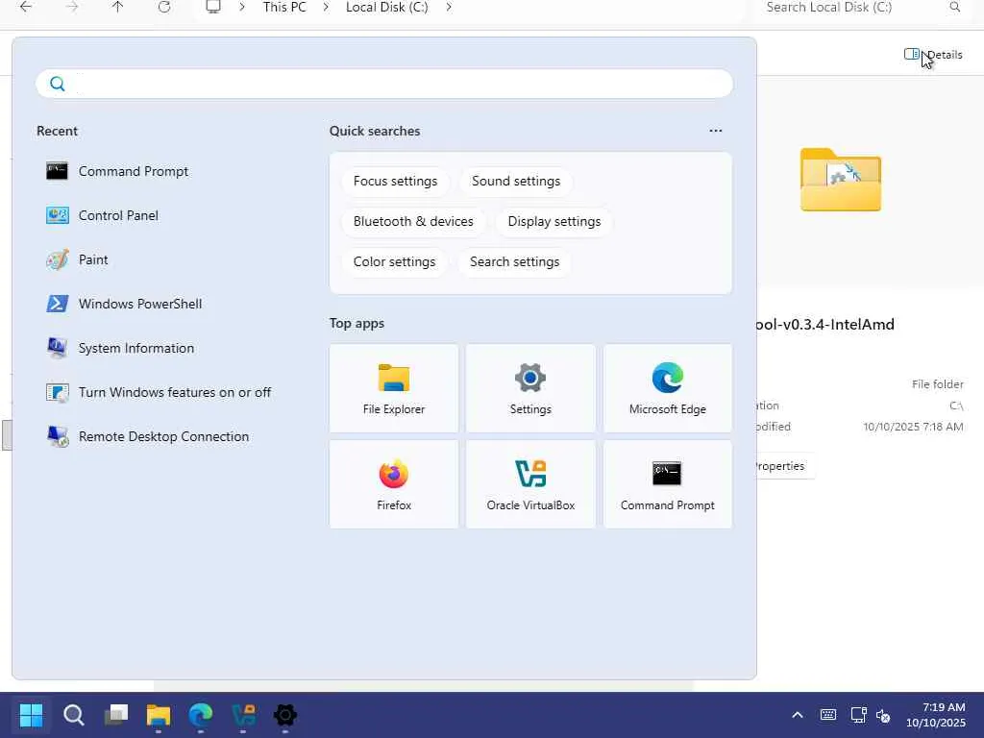Viewport: 984px width, 738px height.
Task: Open Turn Windows features on or off
Action: pyautogui.click(x=159, y=392)
